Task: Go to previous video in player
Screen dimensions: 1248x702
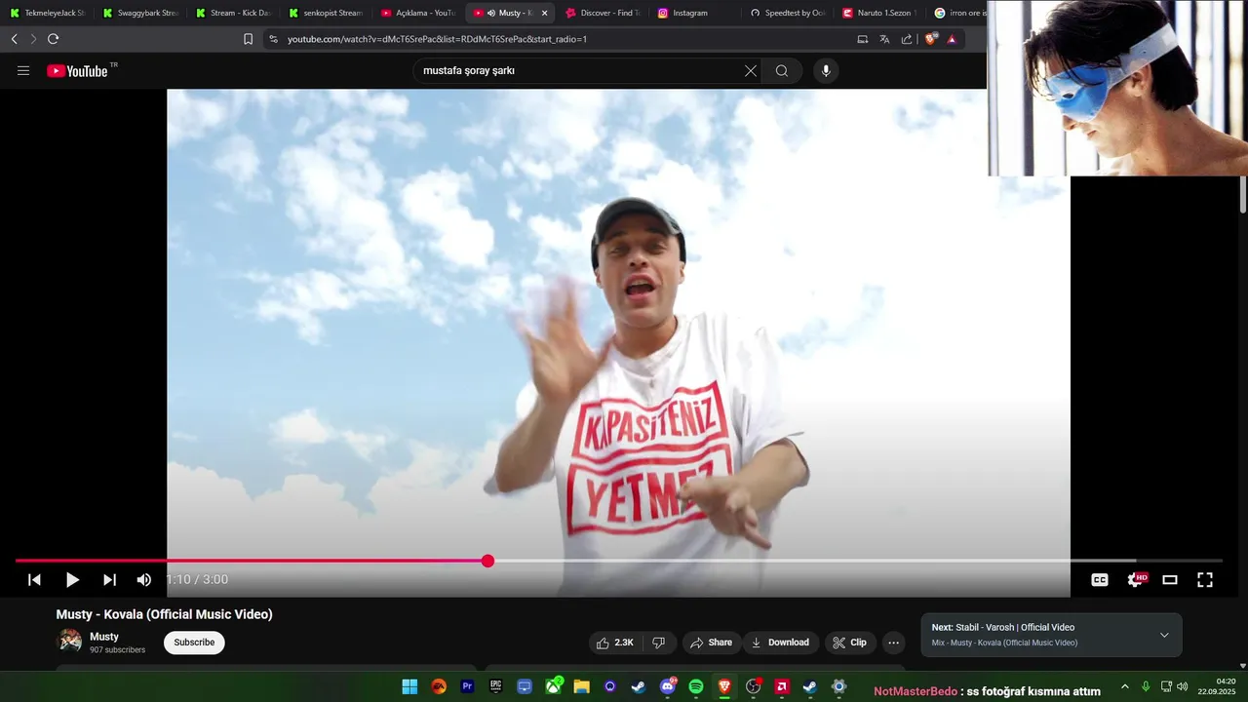Action: coord(34,579)
